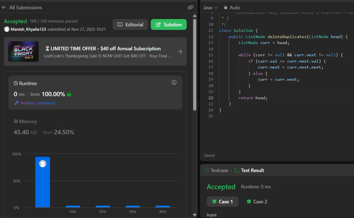The height and width of the screenshot is (218, 354).
Task: Open the Java language dropdown
Action: (210, 7)
